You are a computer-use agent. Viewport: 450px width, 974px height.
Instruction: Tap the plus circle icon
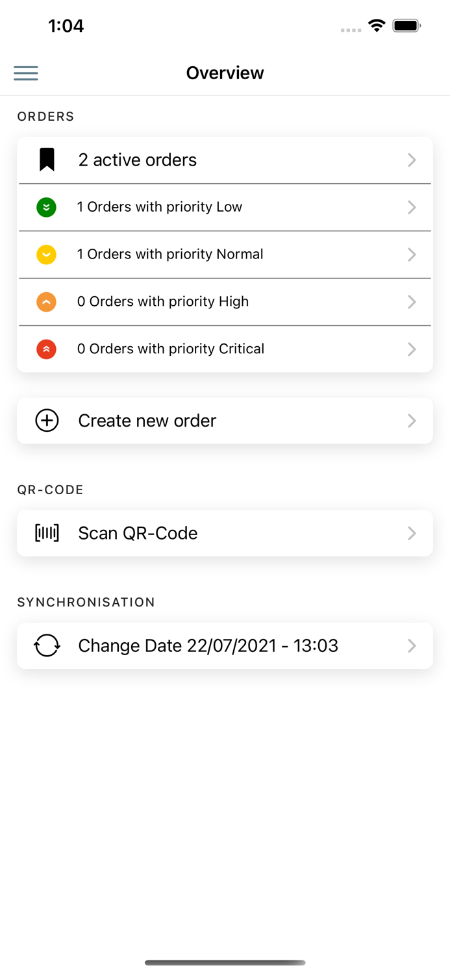[x=47, y=421]
